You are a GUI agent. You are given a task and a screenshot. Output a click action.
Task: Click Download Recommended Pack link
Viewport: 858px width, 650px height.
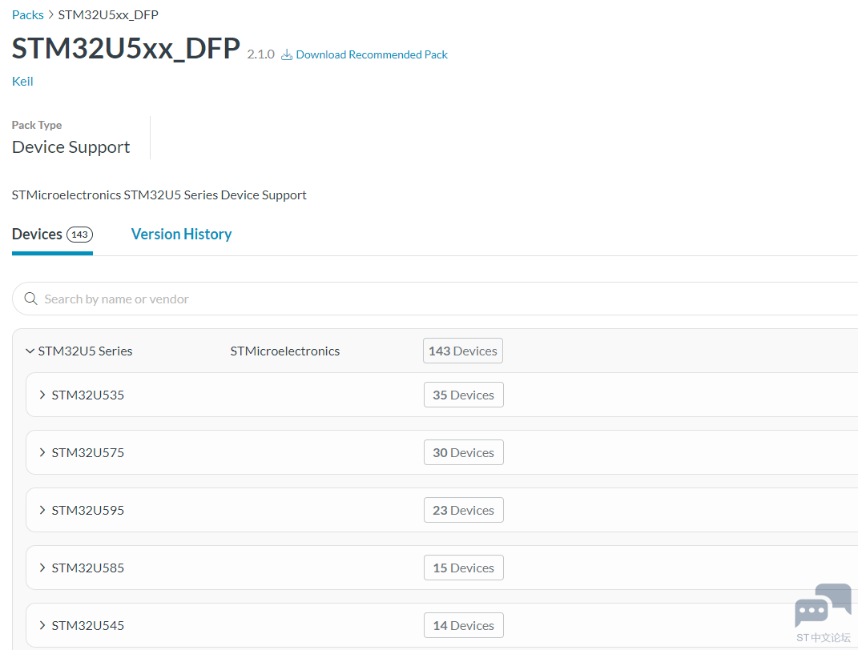[372, 54]
